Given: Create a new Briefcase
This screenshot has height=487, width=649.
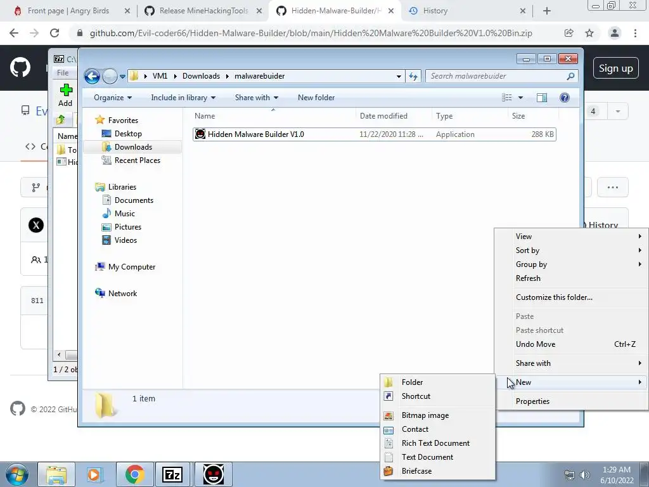Looking at the screenshot, I should 437,471.
